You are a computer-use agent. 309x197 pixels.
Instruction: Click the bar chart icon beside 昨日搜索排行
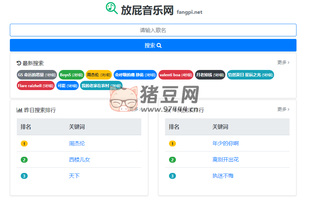click(20, 109)
